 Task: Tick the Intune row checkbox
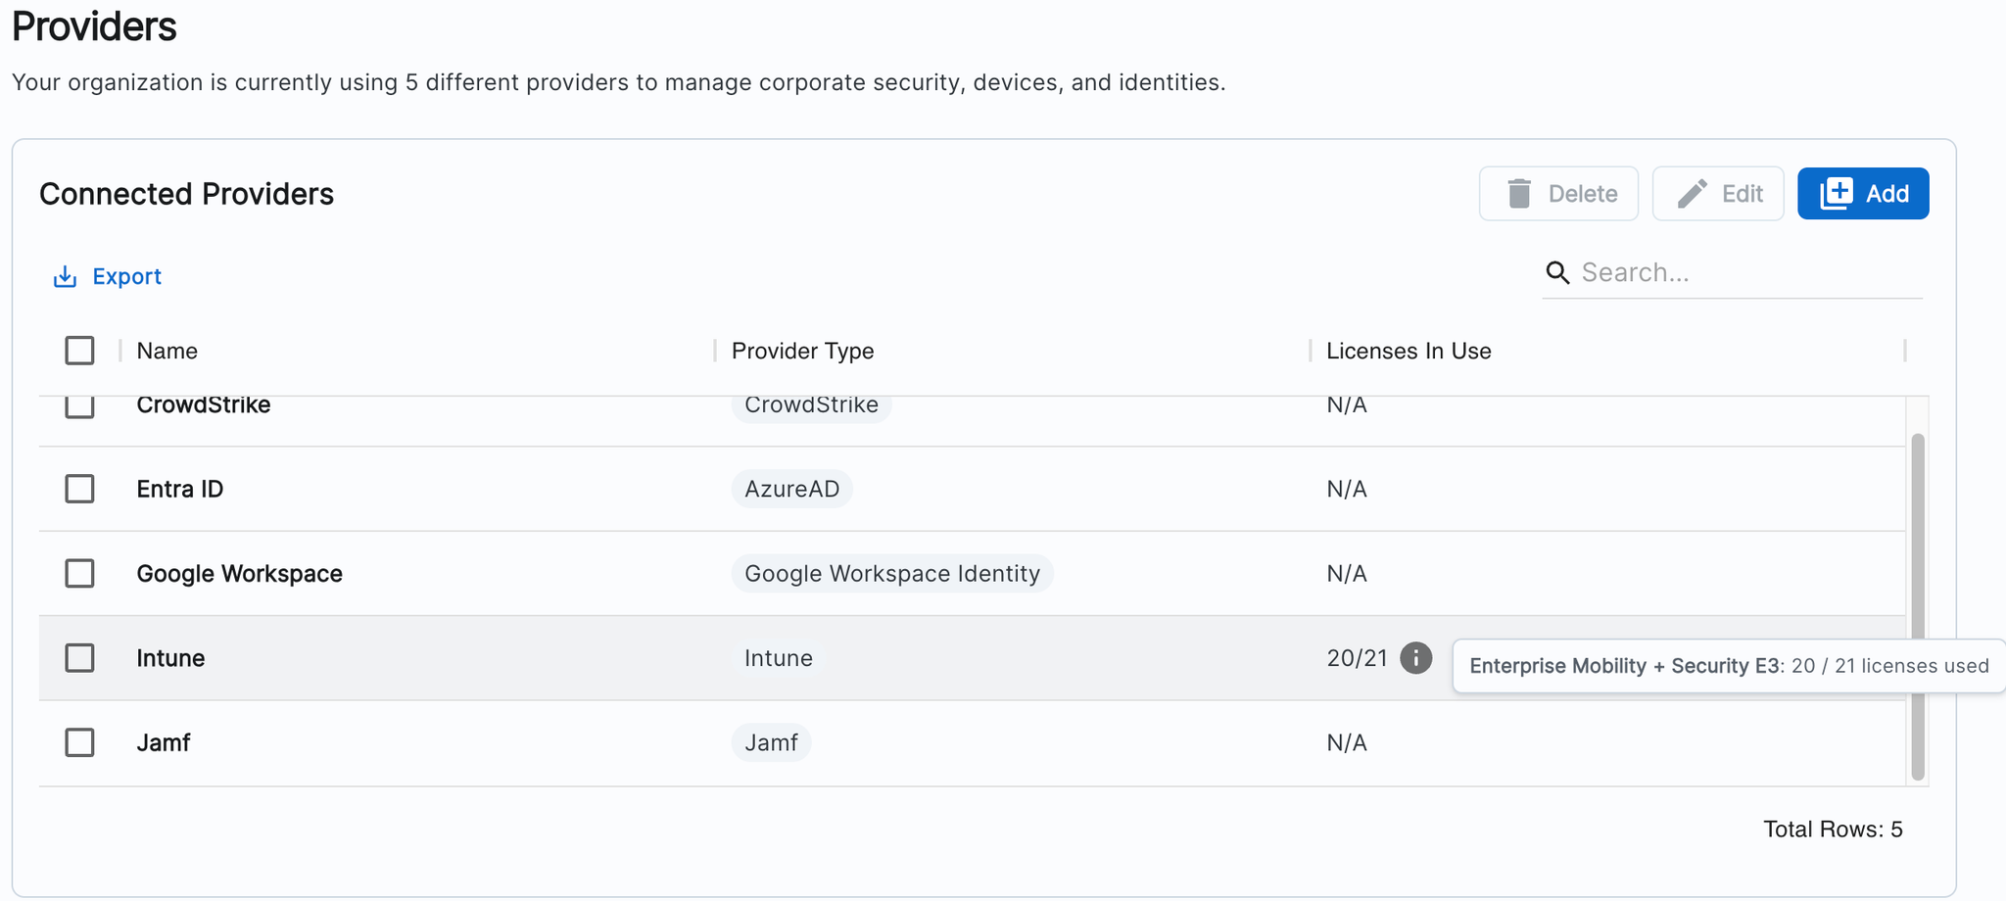pyautogui.click(x=79, y=658)
